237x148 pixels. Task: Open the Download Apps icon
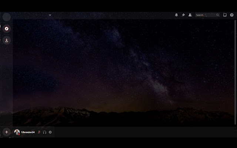pos(7,40)
